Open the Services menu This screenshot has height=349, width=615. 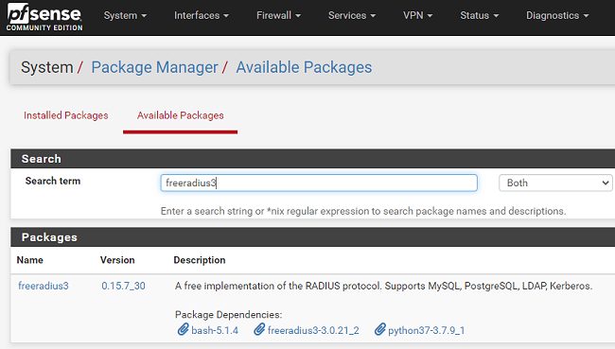click(x=352, y=15)
